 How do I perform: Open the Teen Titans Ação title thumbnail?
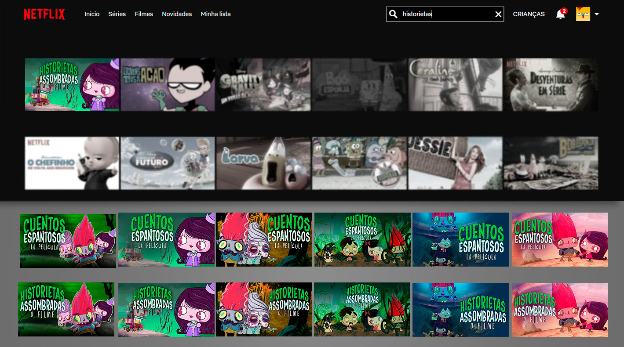pos(168,84)
